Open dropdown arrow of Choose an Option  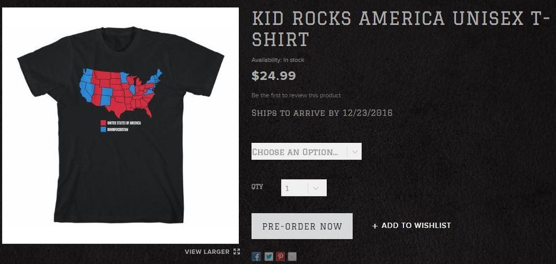[354, 151]
